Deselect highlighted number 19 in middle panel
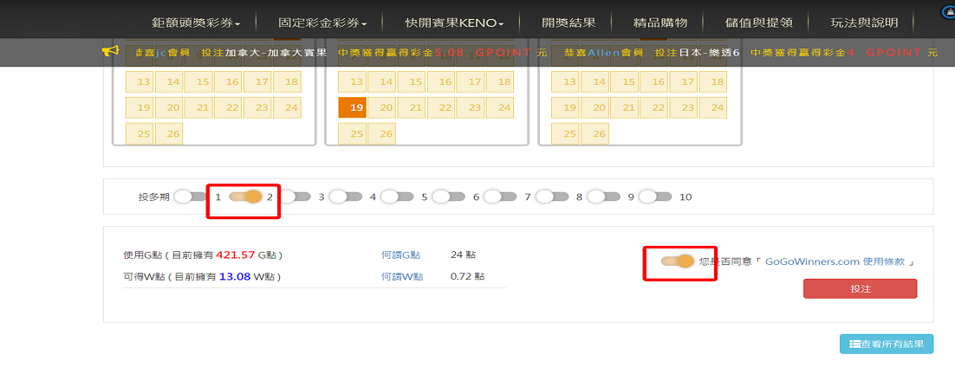Image resolution: width=955 pixels, height=374 pixels. (352, 108)
